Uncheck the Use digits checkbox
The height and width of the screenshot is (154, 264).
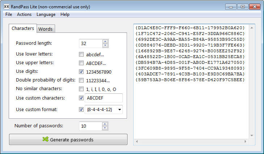click(x=81, y=72)
